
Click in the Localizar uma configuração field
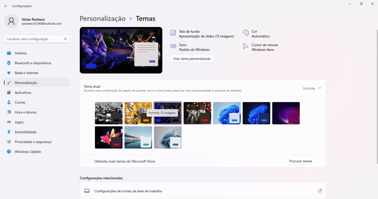tap(37, 39)
